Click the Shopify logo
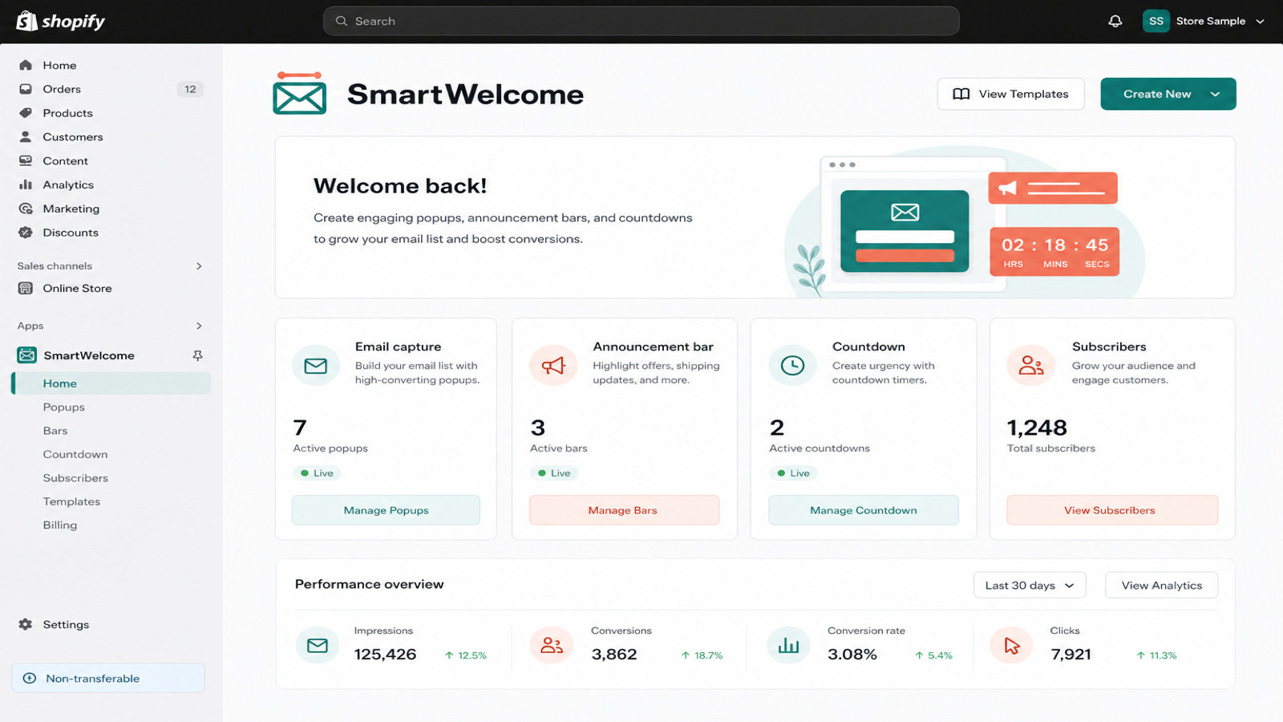Viewport: 1283px width, 722px height. [61, 21]
